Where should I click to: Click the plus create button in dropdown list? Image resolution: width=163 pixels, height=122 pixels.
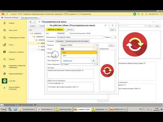pyautogui.click(x=93, y=61)
